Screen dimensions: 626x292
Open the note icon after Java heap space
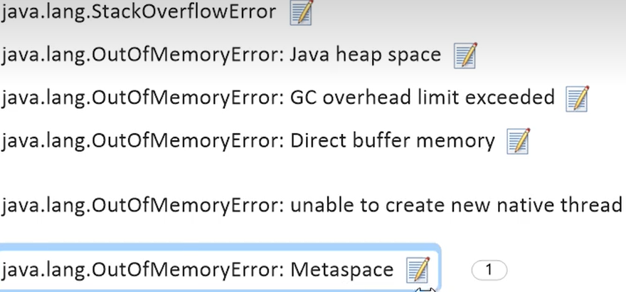465,55
